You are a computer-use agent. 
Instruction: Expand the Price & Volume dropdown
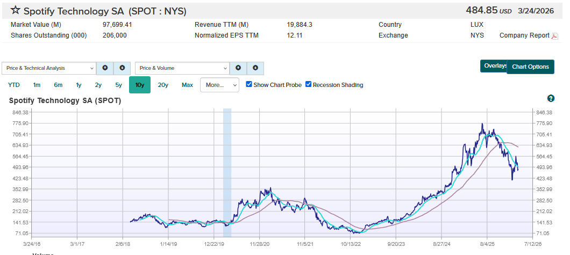click(x=182, y=68)
